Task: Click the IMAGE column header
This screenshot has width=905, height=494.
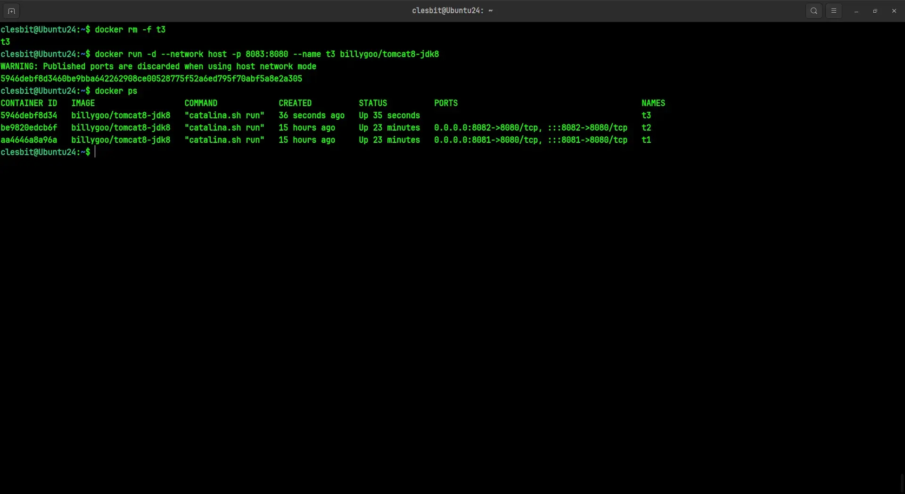Action: tap(83, 103)
